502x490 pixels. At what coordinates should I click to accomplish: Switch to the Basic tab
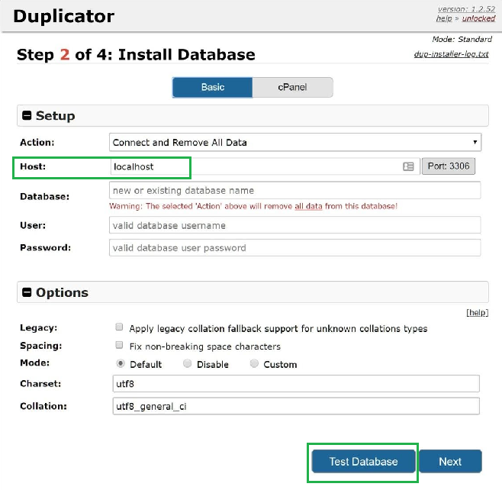pos(213,87)
